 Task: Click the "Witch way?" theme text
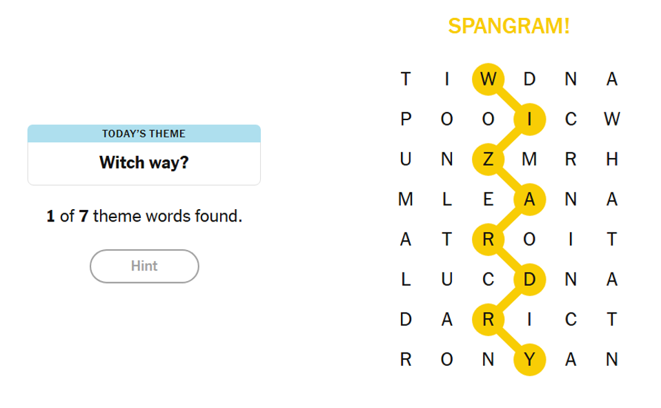(x=144, y=163)
